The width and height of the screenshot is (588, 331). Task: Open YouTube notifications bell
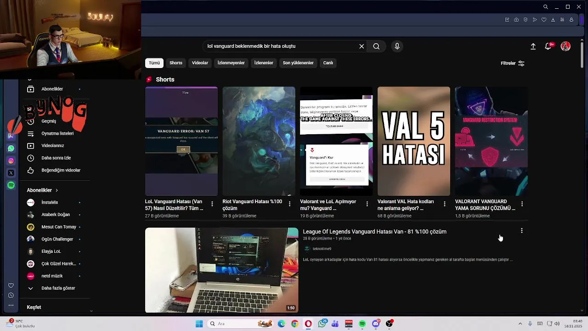548,46
